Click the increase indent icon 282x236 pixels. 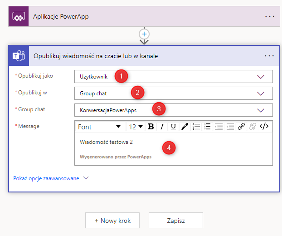click(230, 127)
